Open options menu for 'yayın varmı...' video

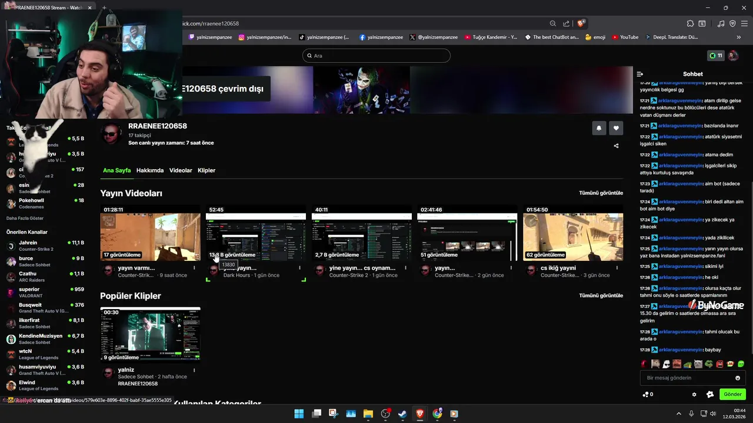click(194, 268)
